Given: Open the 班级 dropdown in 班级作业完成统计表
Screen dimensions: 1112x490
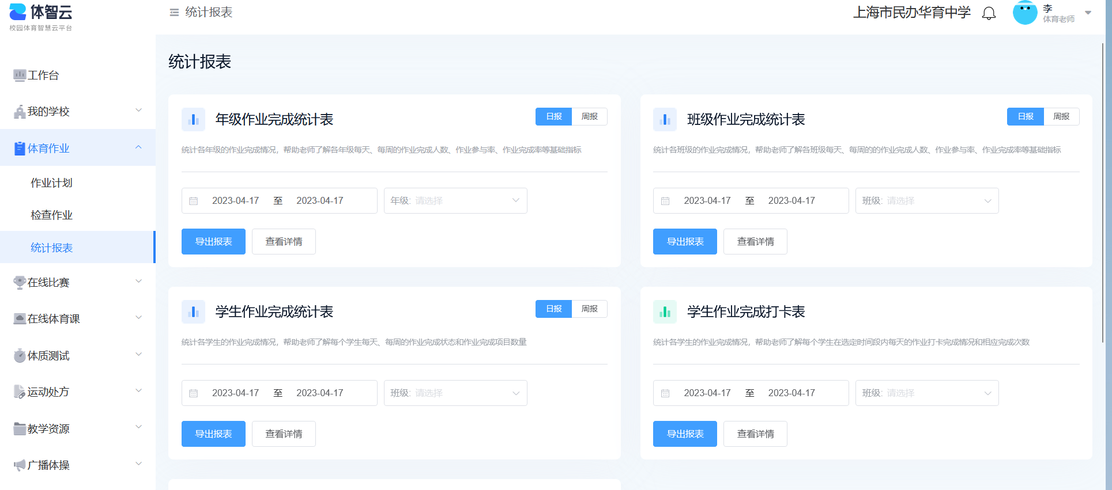Looking at the screenshot, I should pyautogui.click(x=927, y=201).
